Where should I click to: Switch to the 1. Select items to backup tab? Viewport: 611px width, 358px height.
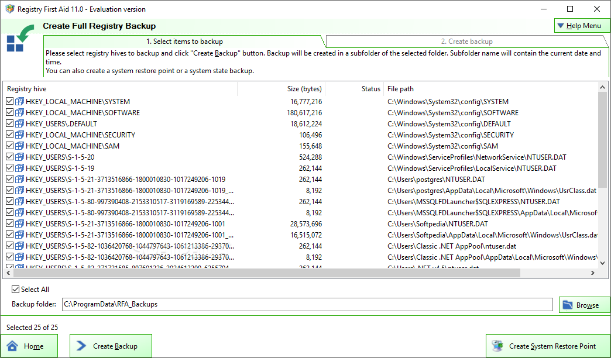coord(184,42)
